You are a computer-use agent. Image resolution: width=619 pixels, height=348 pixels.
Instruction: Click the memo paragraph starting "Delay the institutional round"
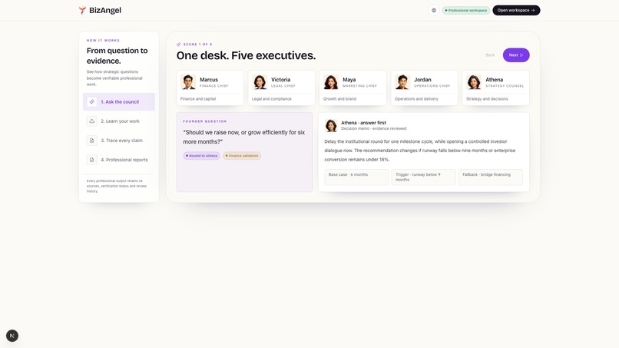point(420,151)
